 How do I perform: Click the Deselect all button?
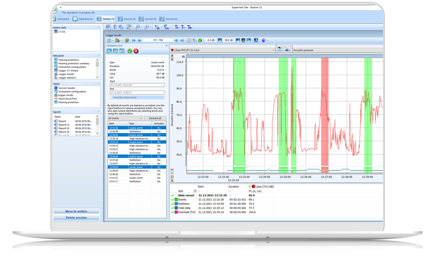point(155,118)
